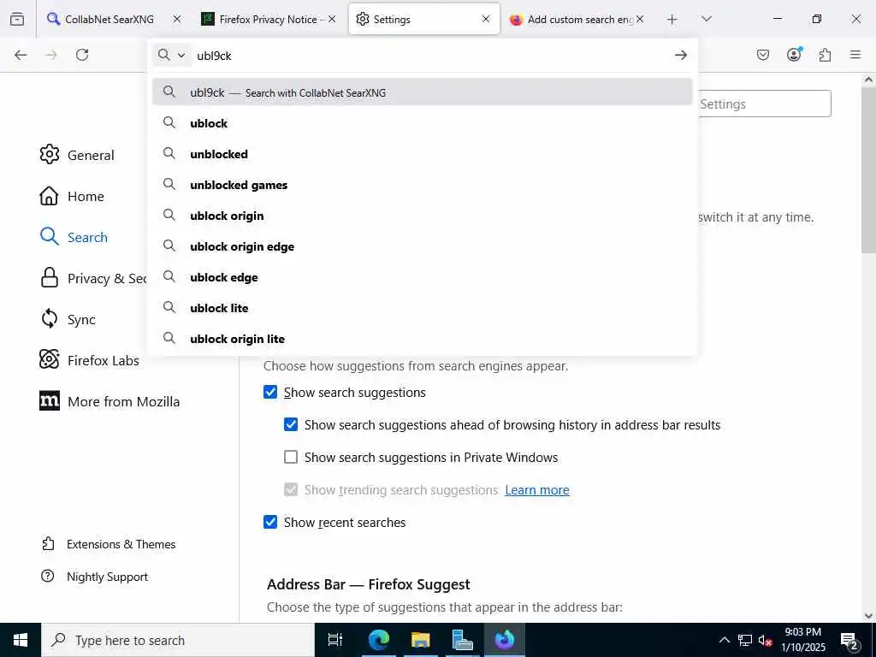Screen dimensions: 876x657
Task: Open the list all tabs chevron
Action: (x=706, y=19)
